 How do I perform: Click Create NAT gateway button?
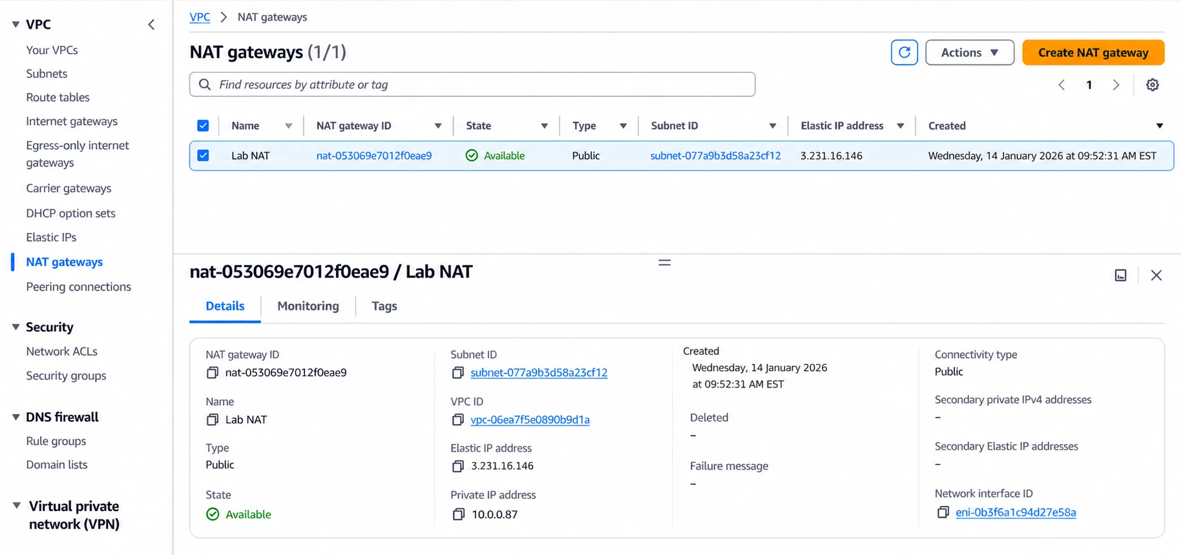coord(1093,52)
